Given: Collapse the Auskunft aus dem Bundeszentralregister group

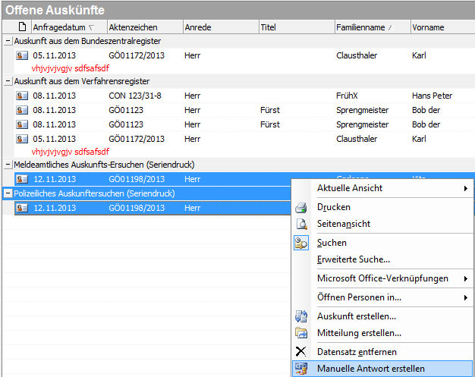Looking at the screenshot, I should pyautogui.click(x=8, y=41).
